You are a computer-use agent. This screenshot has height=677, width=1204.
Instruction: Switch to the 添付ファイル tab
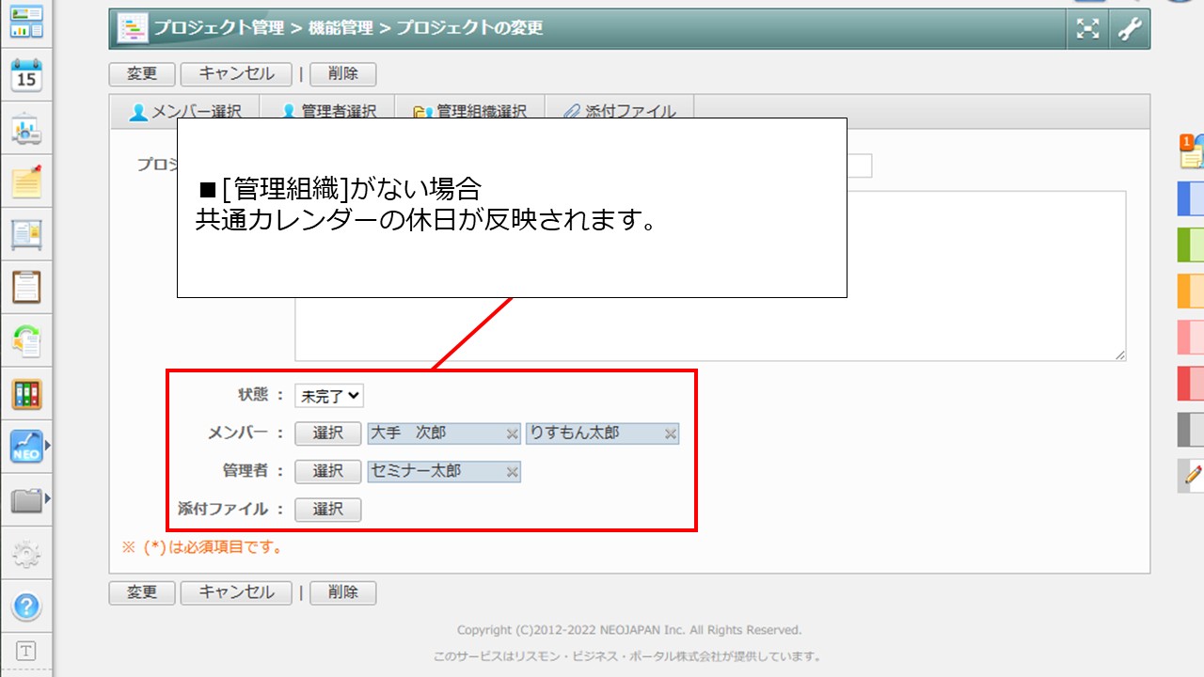(x=620, y=111)
